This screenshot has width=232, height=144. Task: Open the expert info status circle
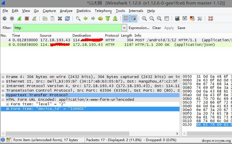pyautogui.click(x=3, y=140)
